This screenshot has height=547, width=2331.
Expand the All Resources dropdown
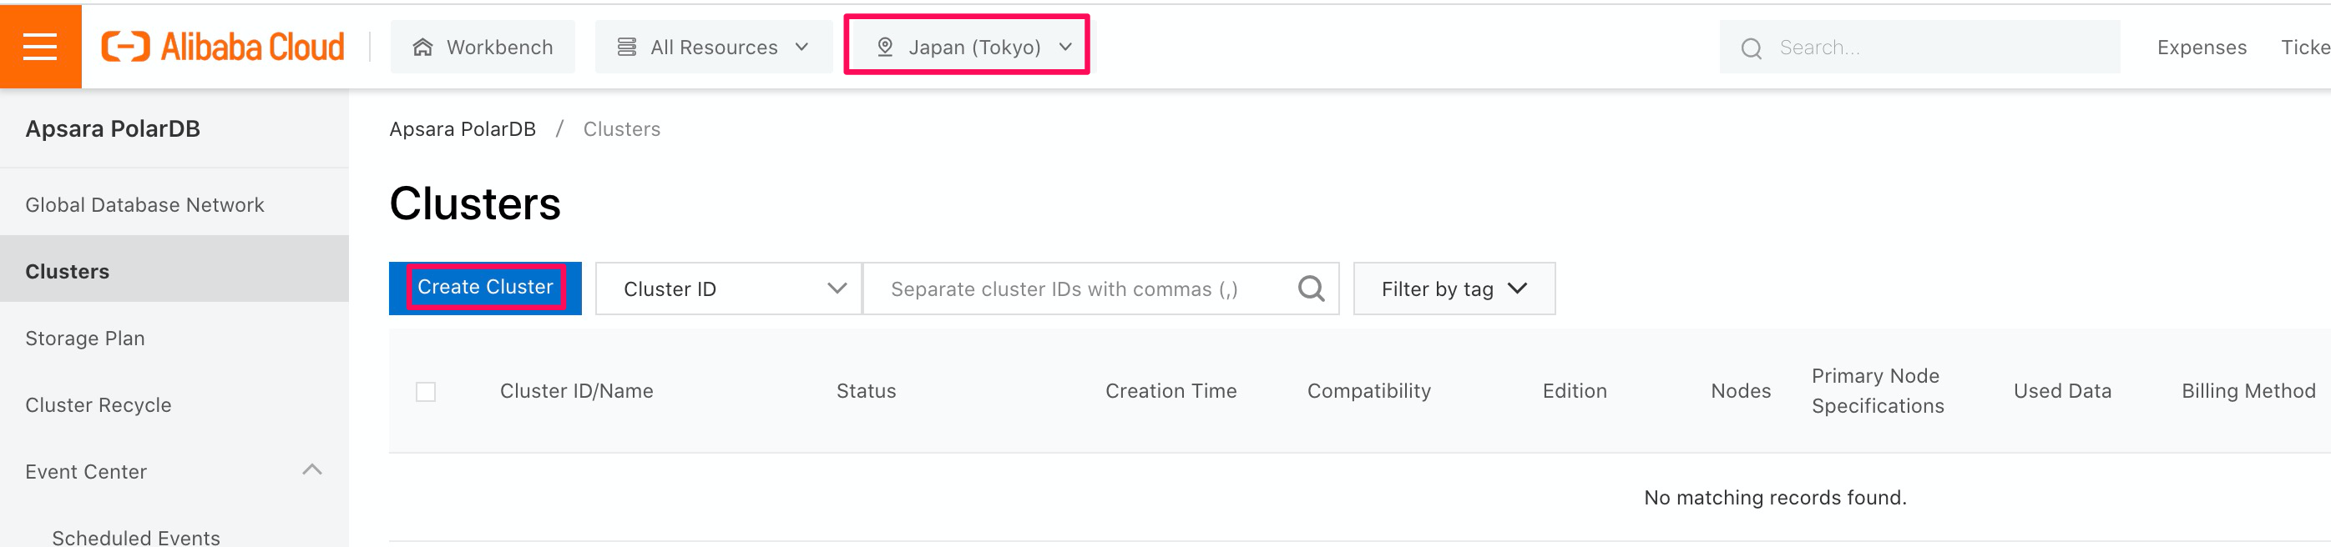[713, 47]
